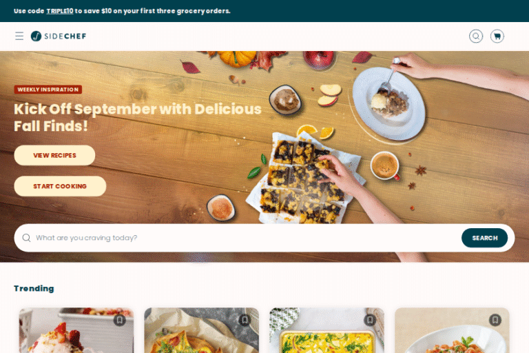Open the header search icon

coord(476,36)
